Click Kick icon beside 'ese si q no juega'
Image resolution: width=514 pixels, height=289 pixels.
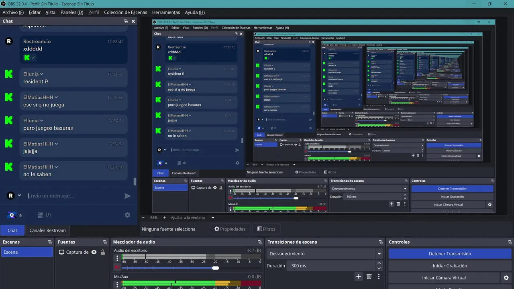click(9, 97)
